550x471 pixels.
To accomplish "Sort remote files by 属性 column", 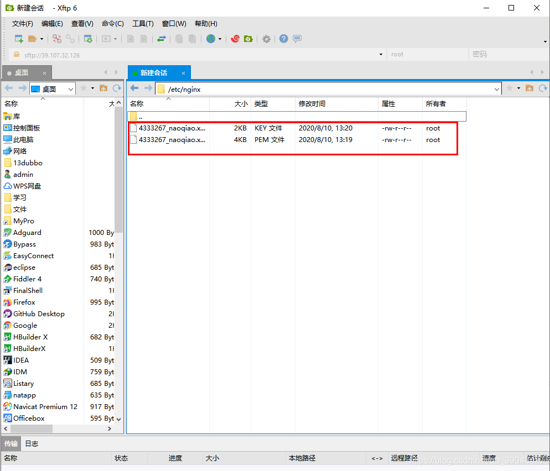I will (x=400, y=104).
